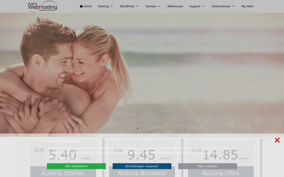The height and width of the screenshot is (177, 284).
Task: Open the Referenzen page
Action: pos(175,6)
